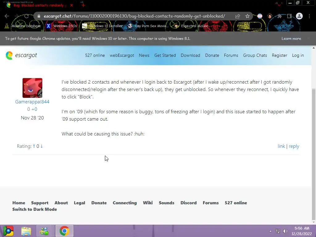316x237 pixels.
Task: Close the Bug: Blocked contacts tab
Action: pos(72,5)
